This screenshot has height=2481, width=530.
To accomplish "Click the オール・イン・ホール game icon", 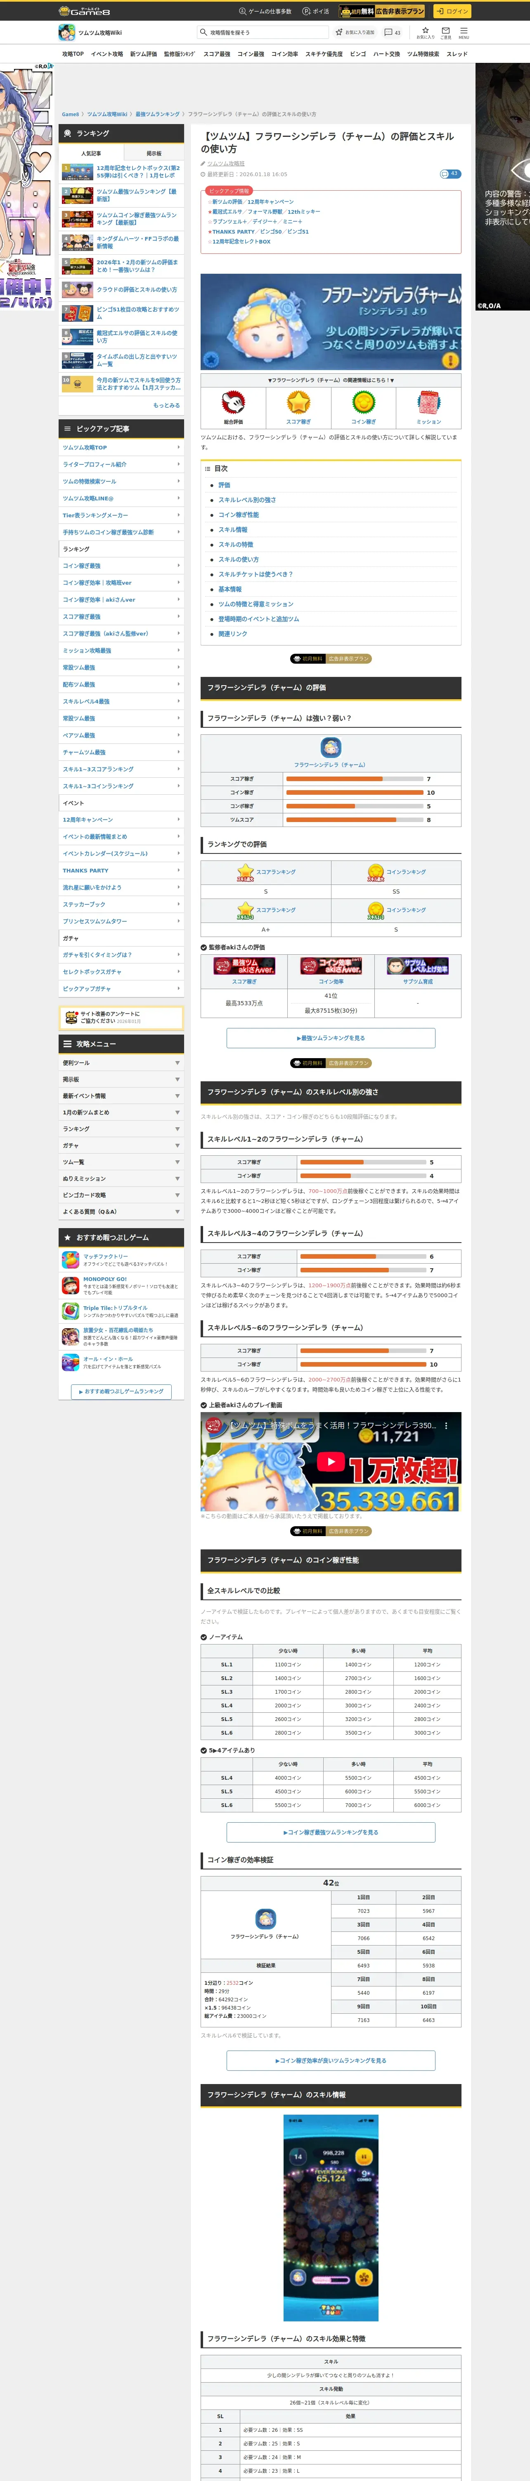I will (70, 1363).
